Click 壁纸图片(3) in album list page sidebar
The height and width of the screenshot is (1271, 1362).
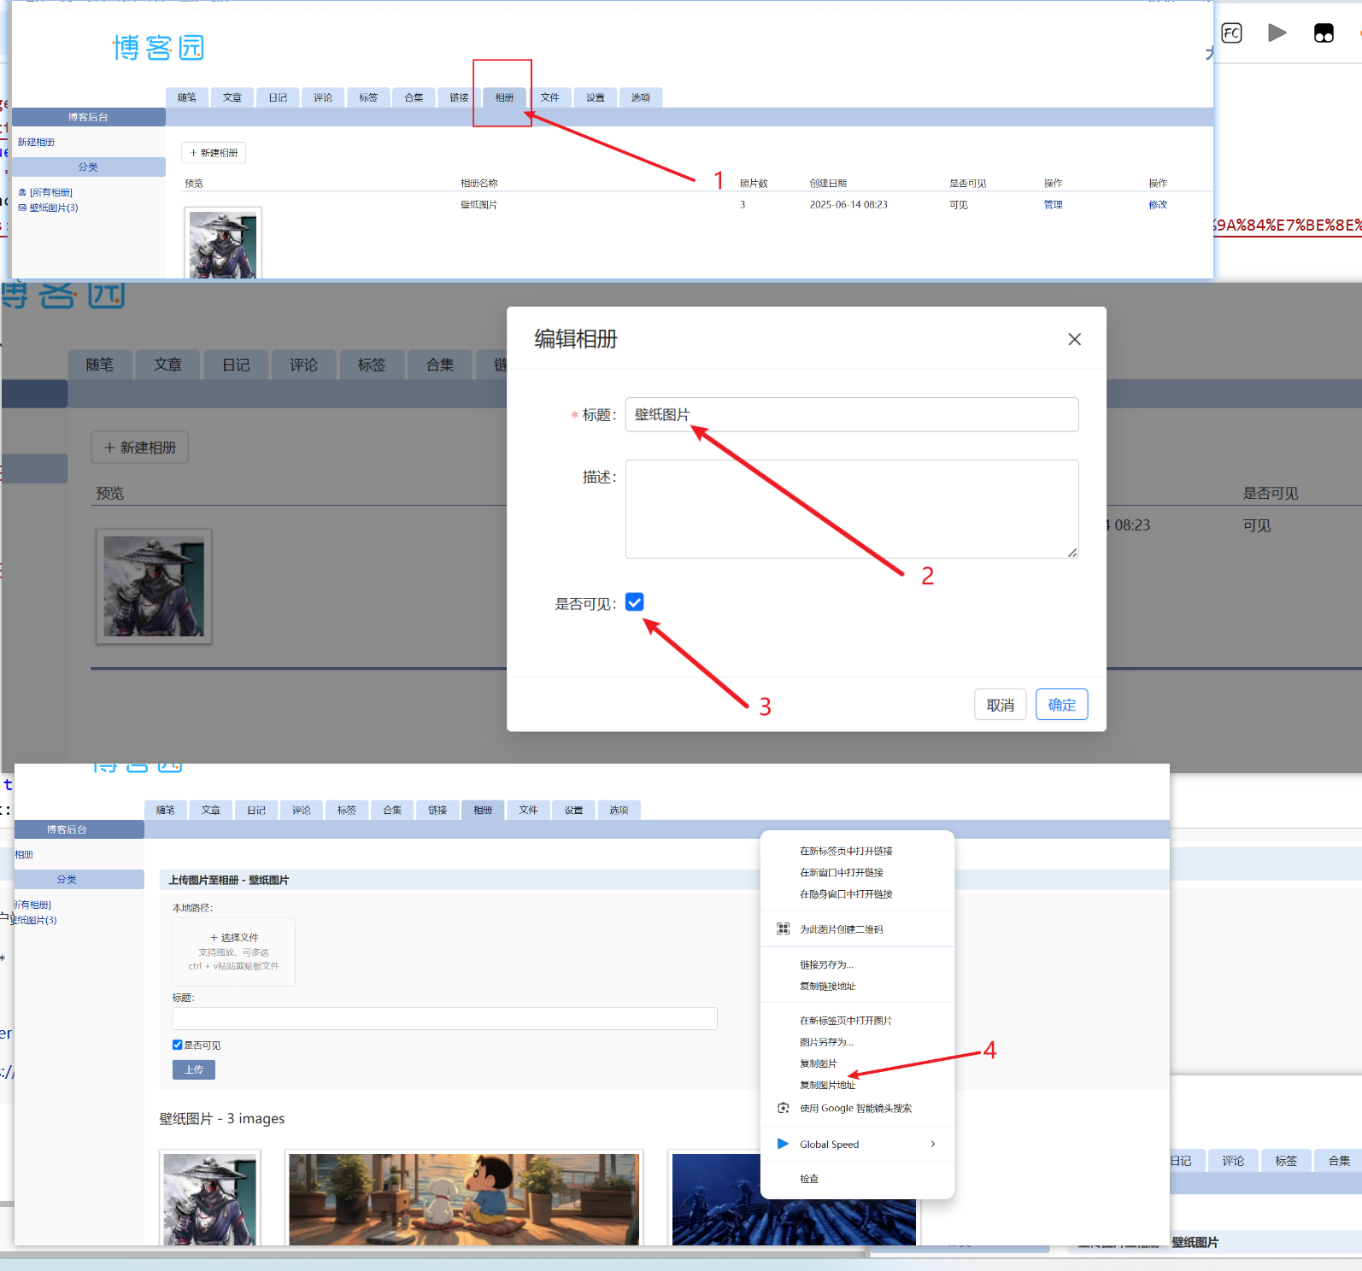tap(54, 208)
